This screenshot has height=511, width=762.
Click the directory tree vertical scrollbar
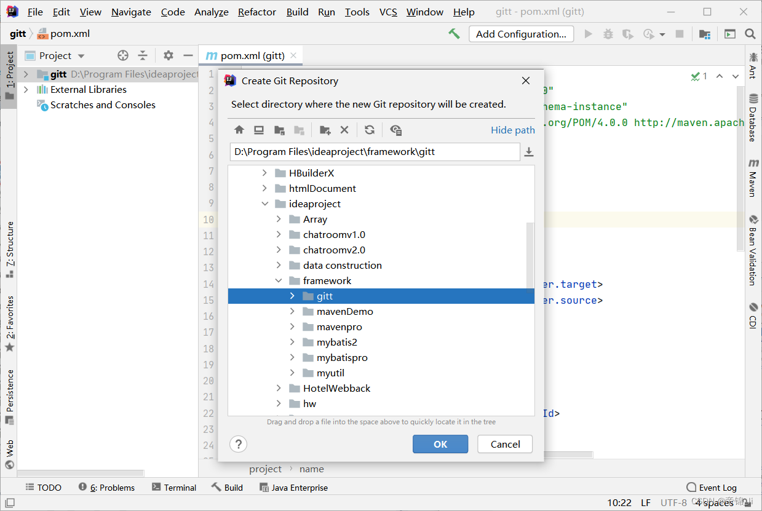pos(530,255)
